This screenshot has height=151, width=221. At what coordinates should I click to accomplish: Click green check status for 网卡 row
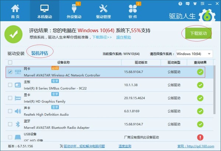(x=200, y=72)
